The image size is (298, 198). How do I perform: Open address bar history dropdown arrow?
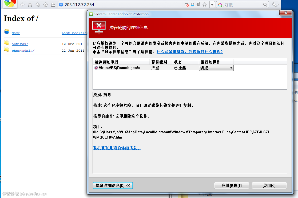212,5
